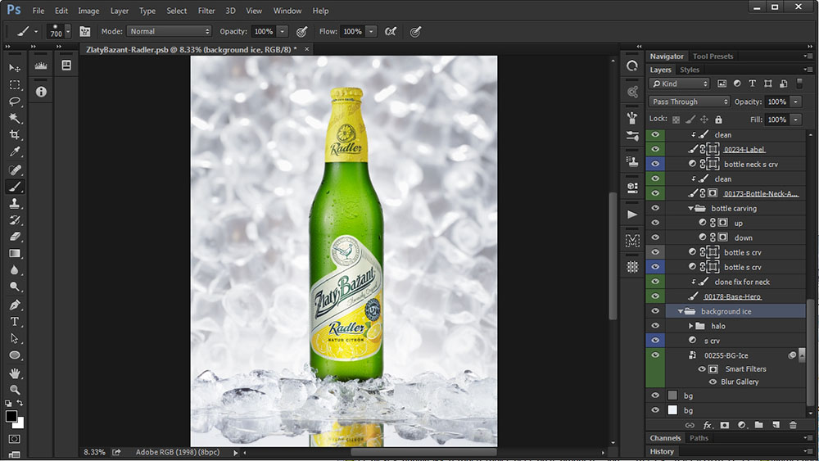The width and height of the screenshot is (819, 461).
Task: Click the background color swatch
Action: coord(20,424)
